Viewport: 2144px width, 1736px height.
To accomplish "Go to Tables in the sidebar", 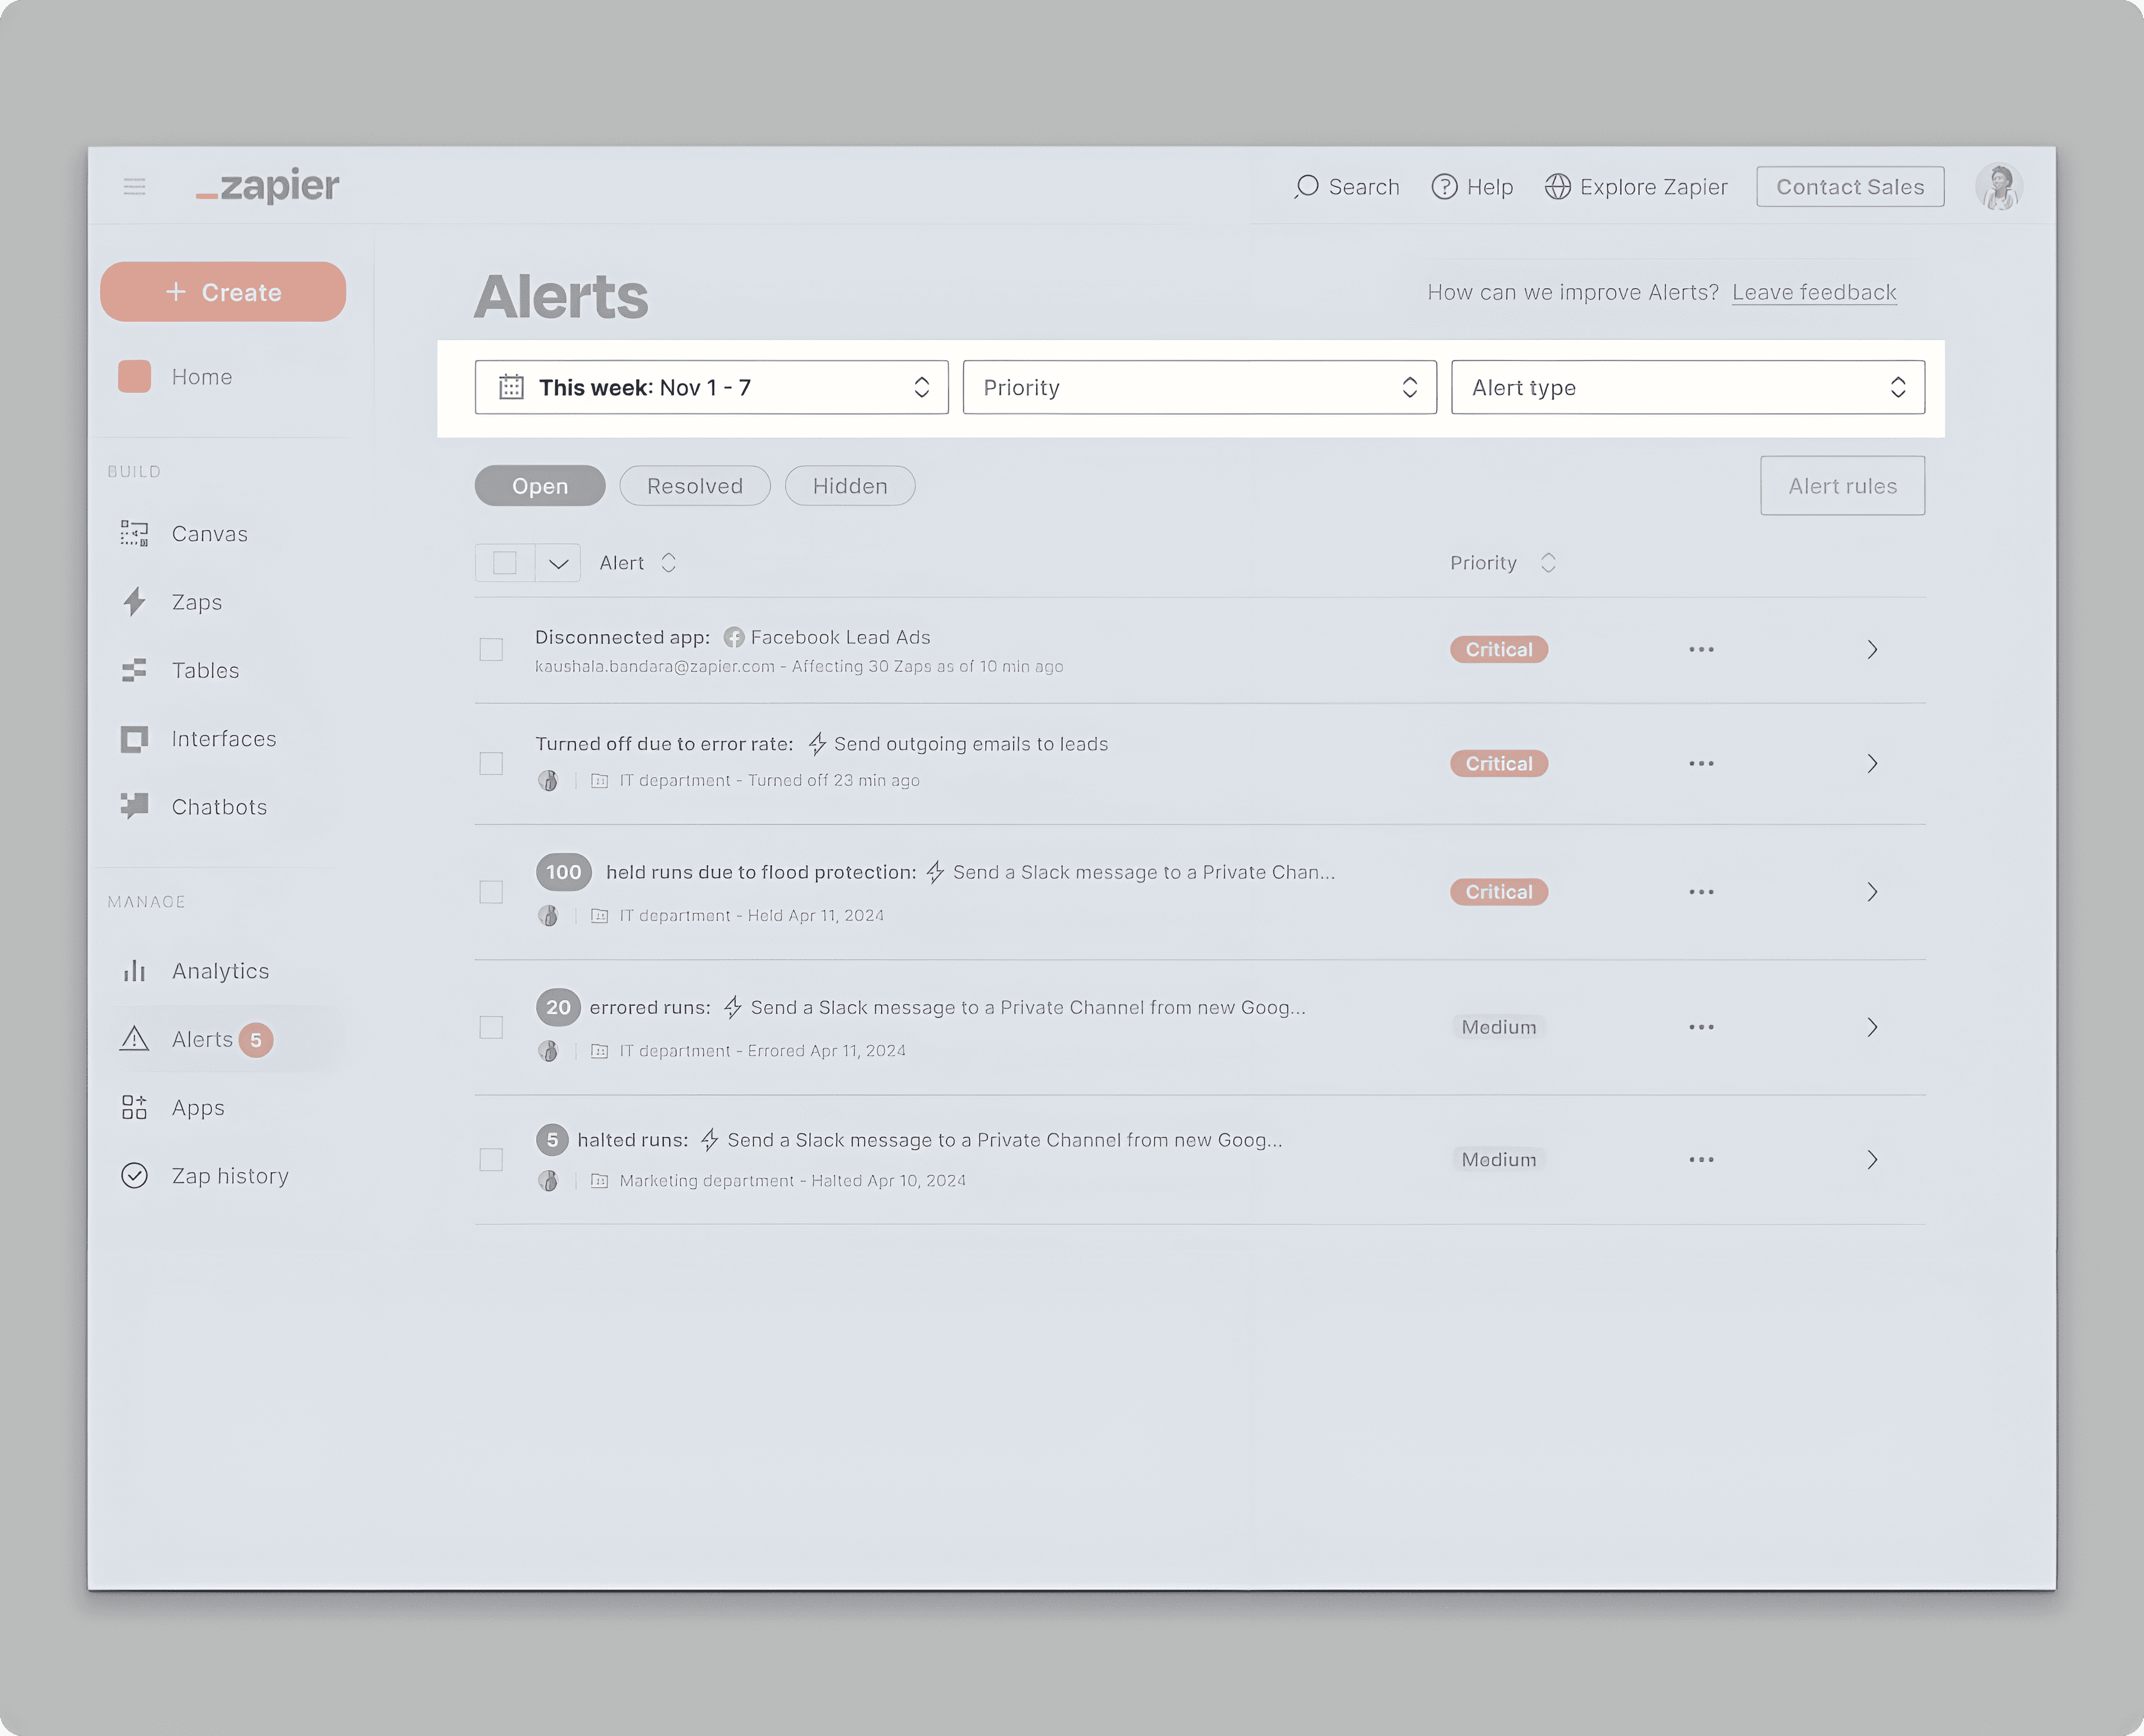I will pos(204,670).
